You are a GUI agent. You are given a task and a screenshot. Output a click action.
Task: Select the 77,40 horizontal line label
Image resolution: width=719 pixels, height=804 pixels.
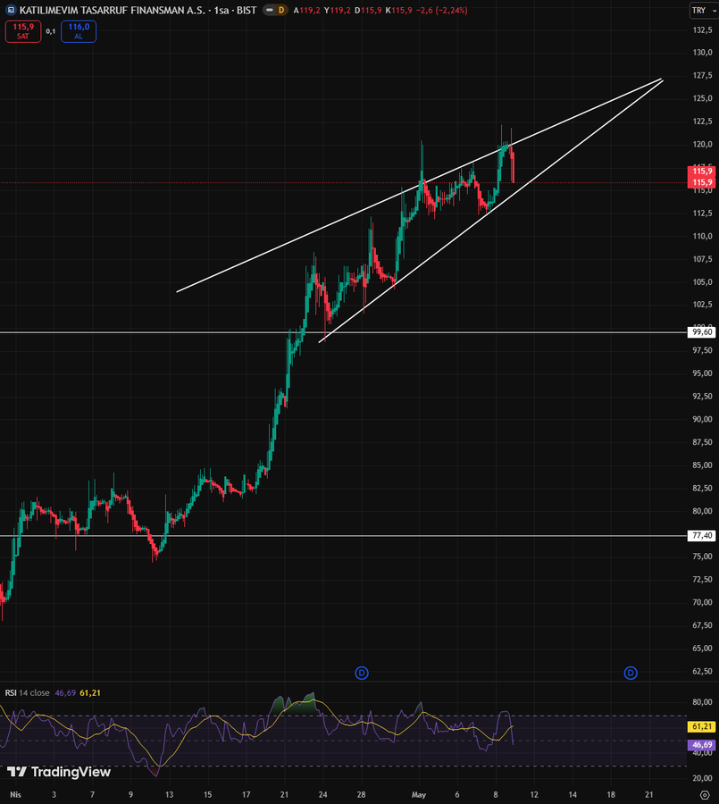(701, 536)
